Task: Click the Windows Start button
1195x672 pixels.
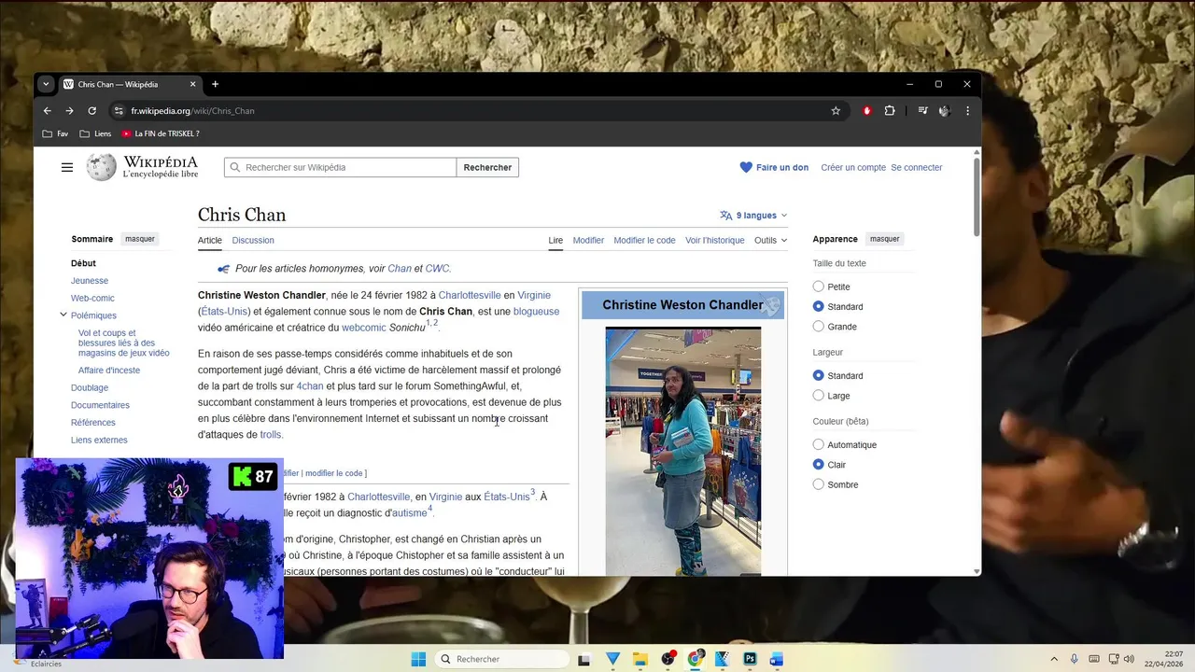Action: [418, 659]
